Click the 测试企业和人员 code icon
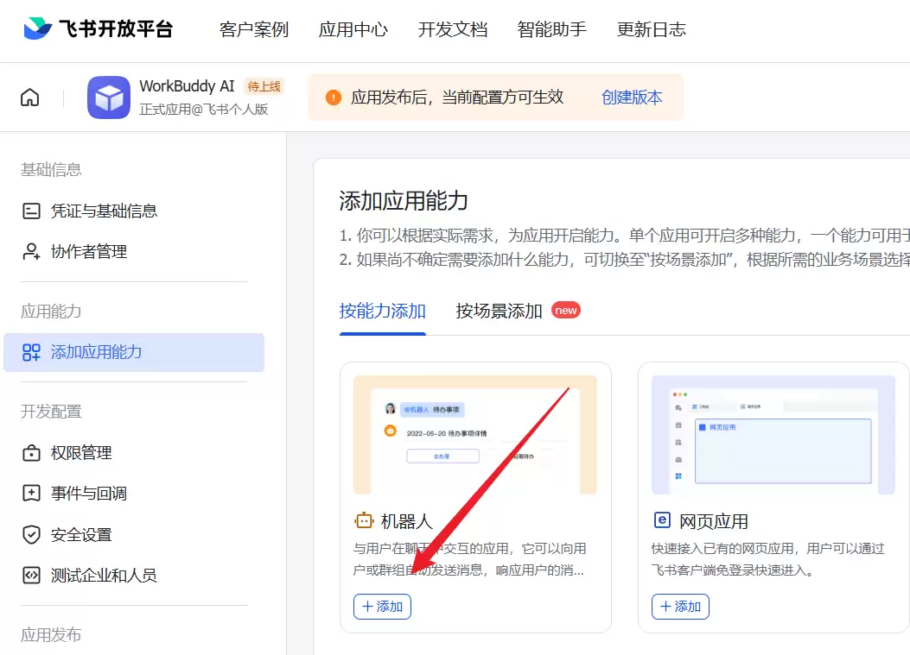 tap(31, 576)
